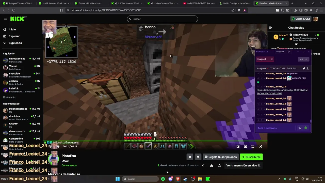Image resolution: width=325 pixels, height=183 pixels.
Task: Download the clip
Action: point(211,165)
